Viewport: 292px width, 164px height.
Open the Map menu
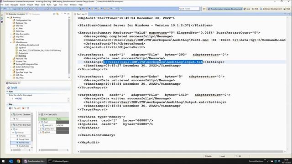tap(37, 5)
